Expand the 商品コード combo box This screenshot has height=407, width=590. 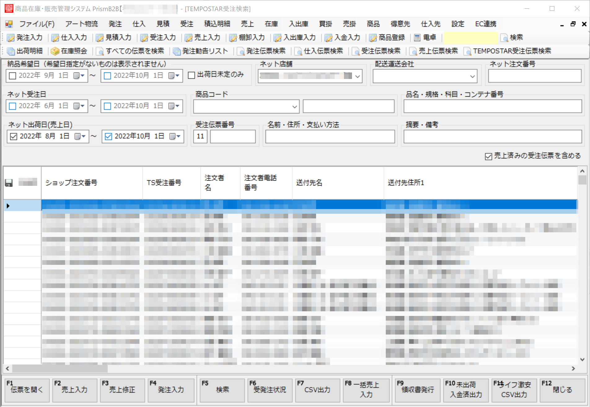point(294,107)
